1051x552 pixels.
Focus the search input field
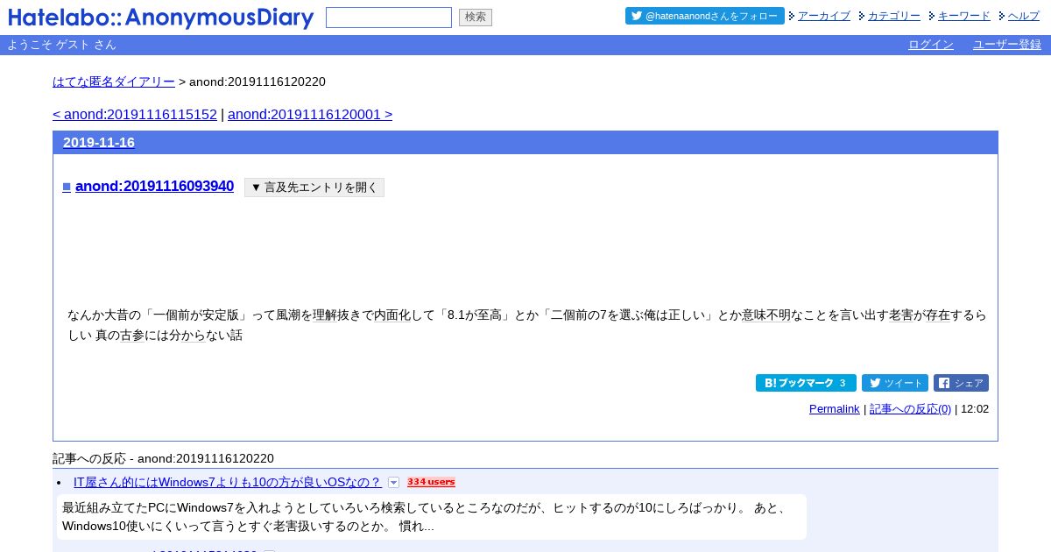389,18
